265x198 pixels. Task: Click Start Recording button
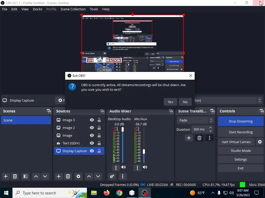[x=241, y=132]
